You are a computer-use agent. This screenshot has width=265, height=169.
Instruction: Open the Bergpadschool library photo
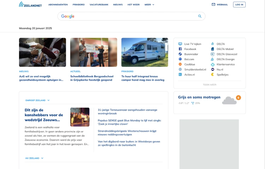tap(94, 52)
